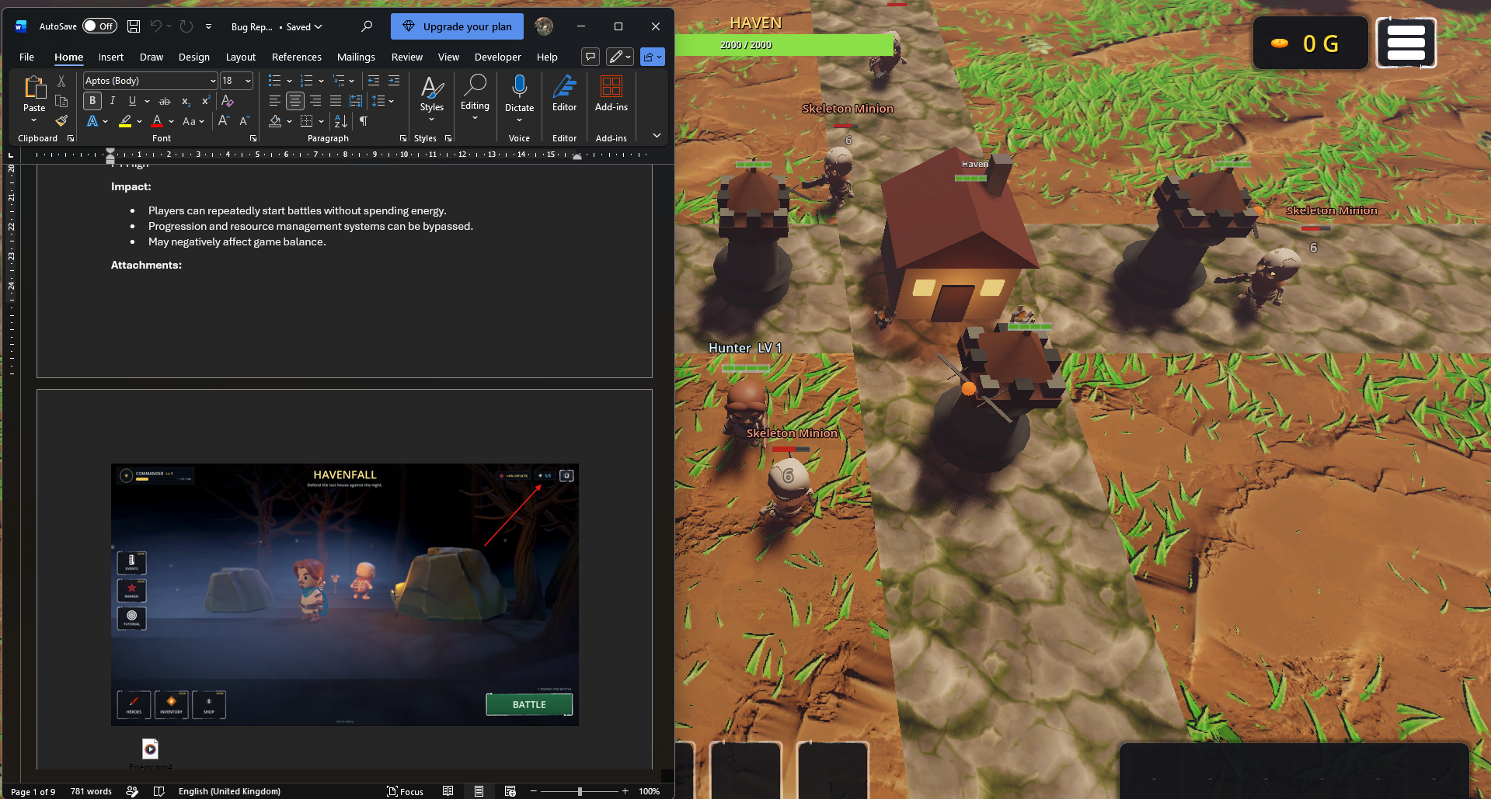1491x799 pixels.
Task: Click the Share button in Word
Action: point(653,57)
